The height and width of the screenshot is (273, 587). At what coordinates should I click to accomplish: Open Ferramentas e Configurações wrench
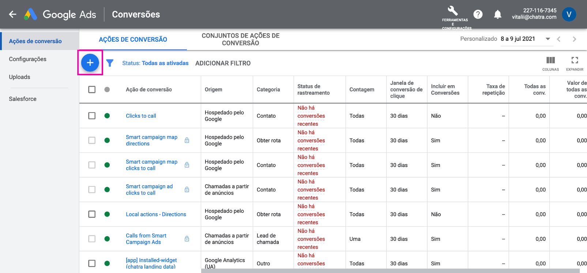(x=453, y=11)
